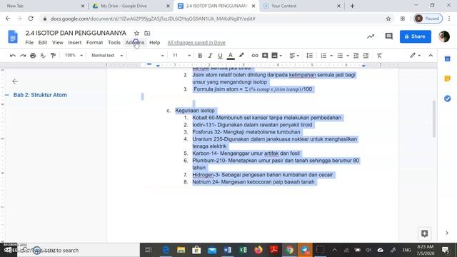Click All changes saved in Drive link
457x257 pixels.
(196, 43)
